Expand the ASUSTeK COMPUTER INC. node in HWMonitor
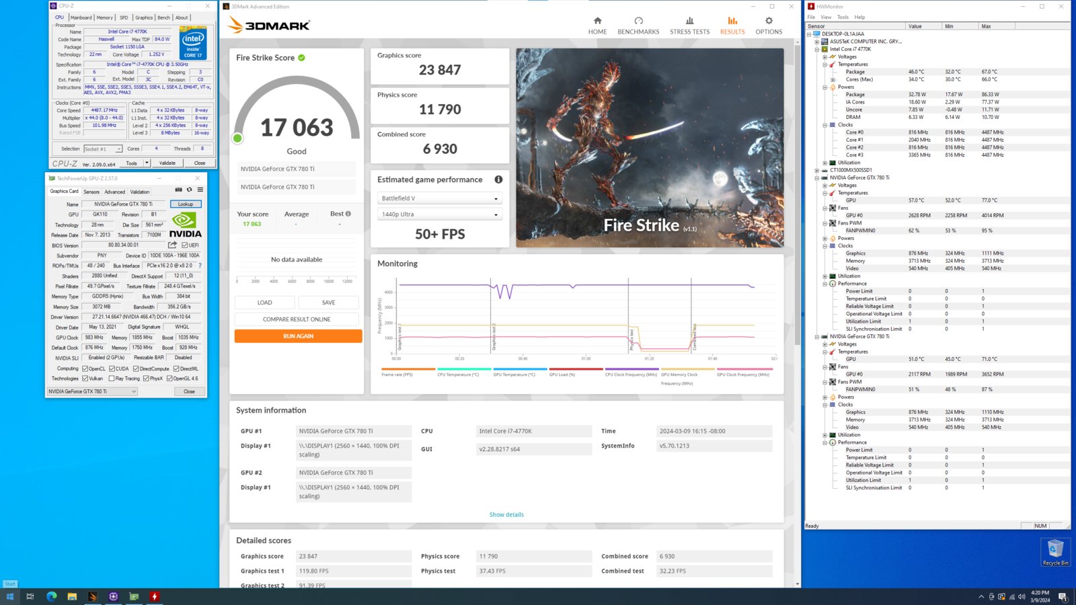 (817, 41)
